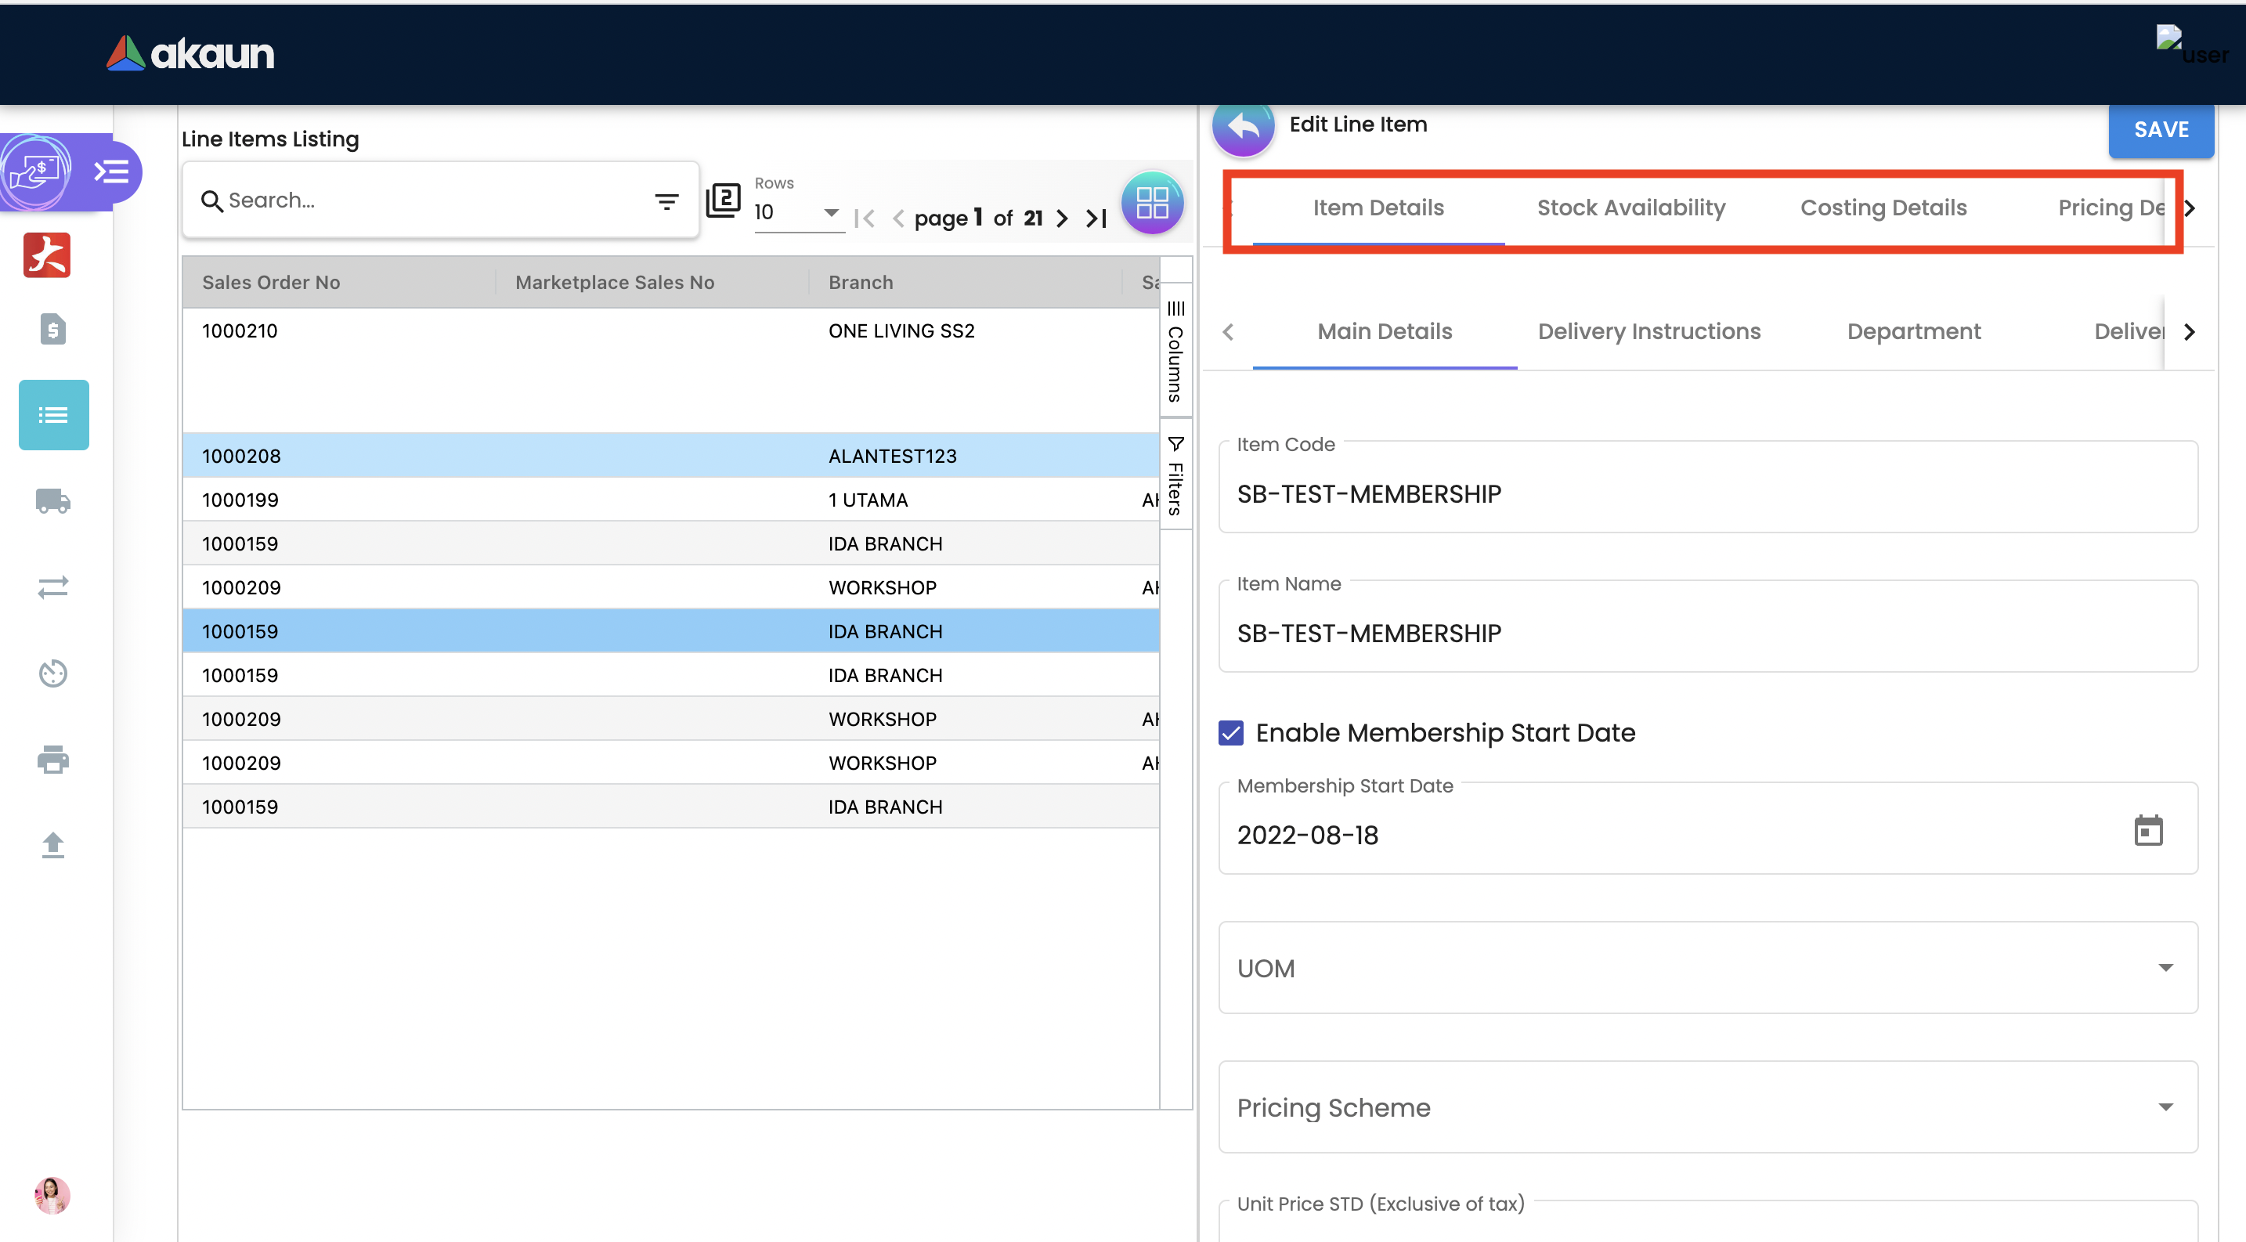2246x1242 pixels.
Task: Select the list view sidebar icon
Action: 53,415
